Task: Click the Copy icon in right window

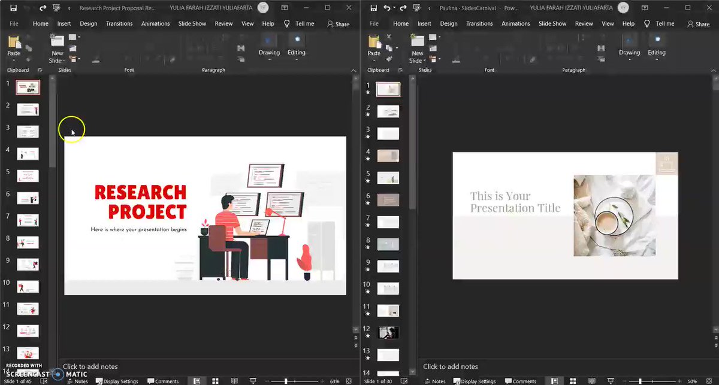Action: (389, 48)
